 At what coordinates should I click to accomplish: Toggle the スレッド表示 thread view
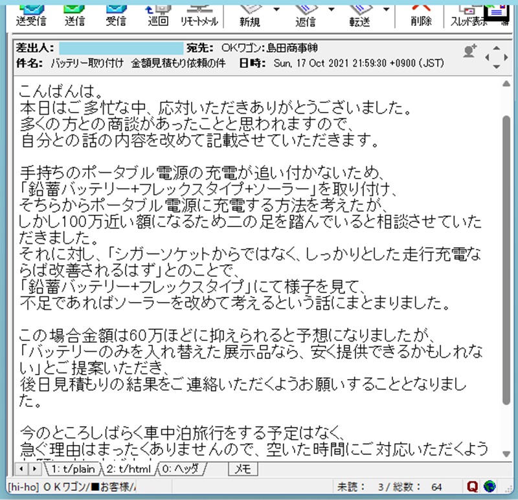click(x=469, y=14)
